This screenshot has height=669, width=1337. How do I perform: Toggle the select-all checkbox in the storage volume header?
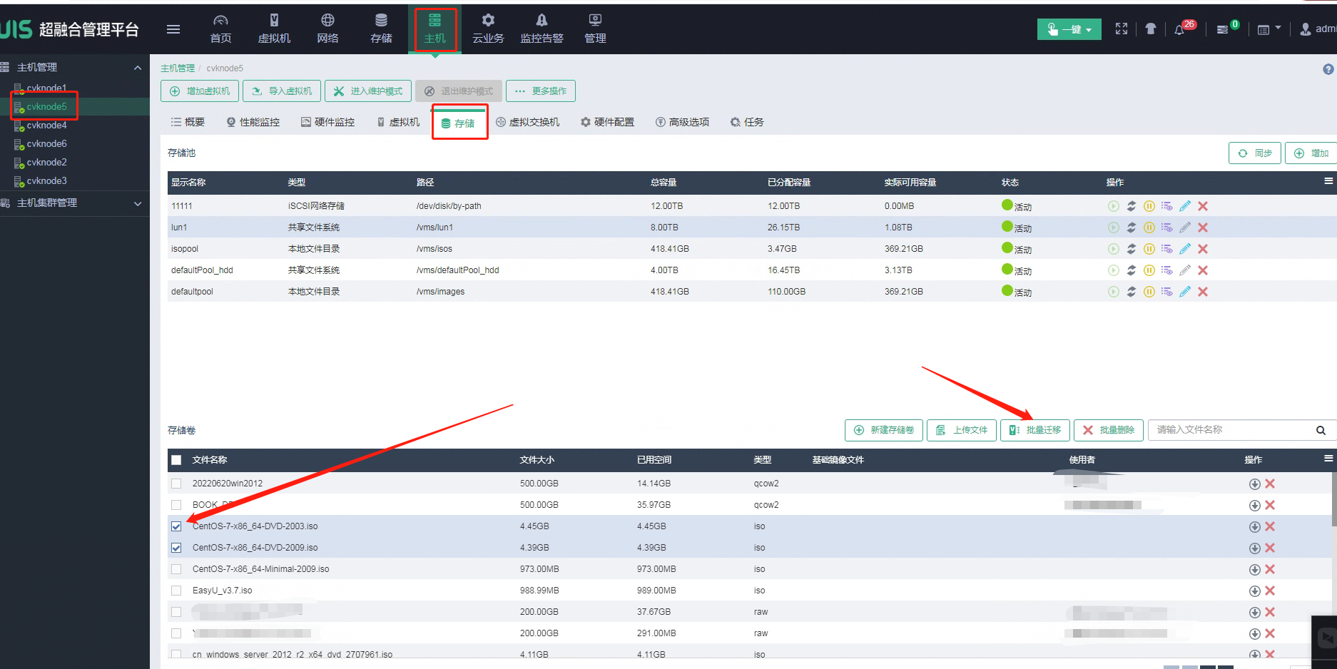point(176,460)
